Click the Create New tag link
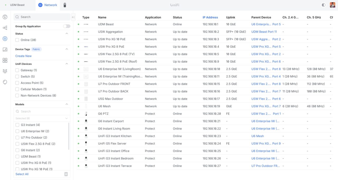 coord(24,56)
